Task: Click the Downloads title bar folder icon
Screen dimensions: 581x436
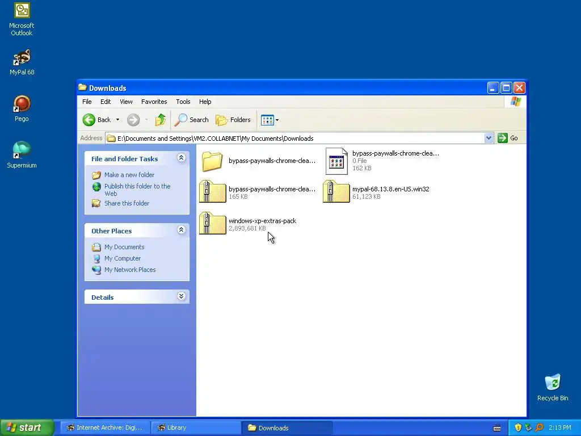Action: coord(83,87)
